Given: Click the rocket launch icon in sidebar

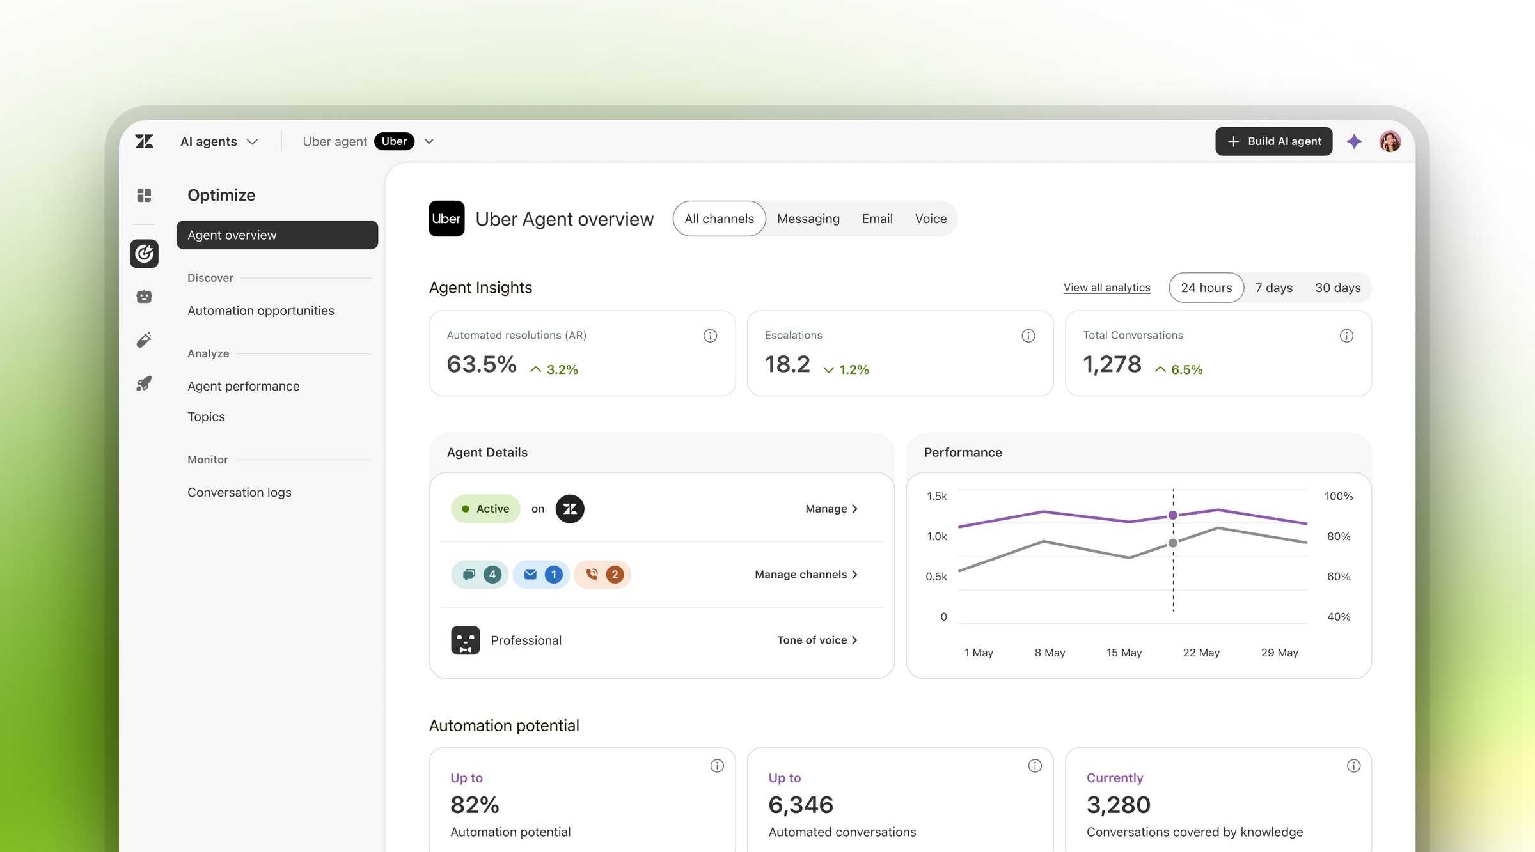Looking at the screenshot, I should tap(144, 383).
